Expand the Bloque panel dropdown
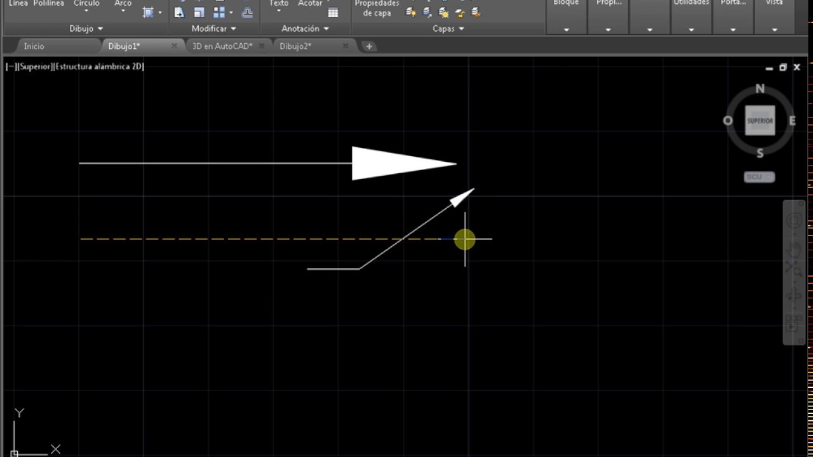 pos(567,30)
